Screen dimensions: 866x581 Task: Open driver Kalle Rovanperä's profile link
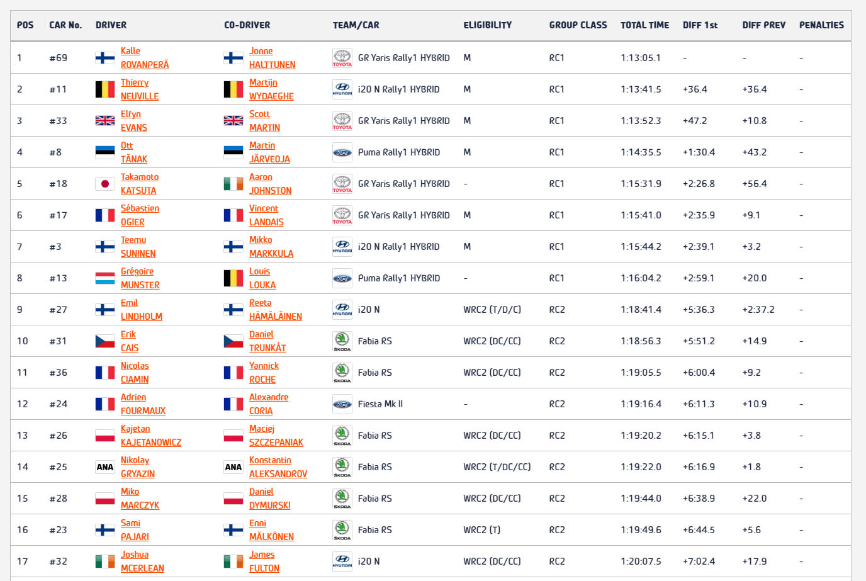click(145, 58)
